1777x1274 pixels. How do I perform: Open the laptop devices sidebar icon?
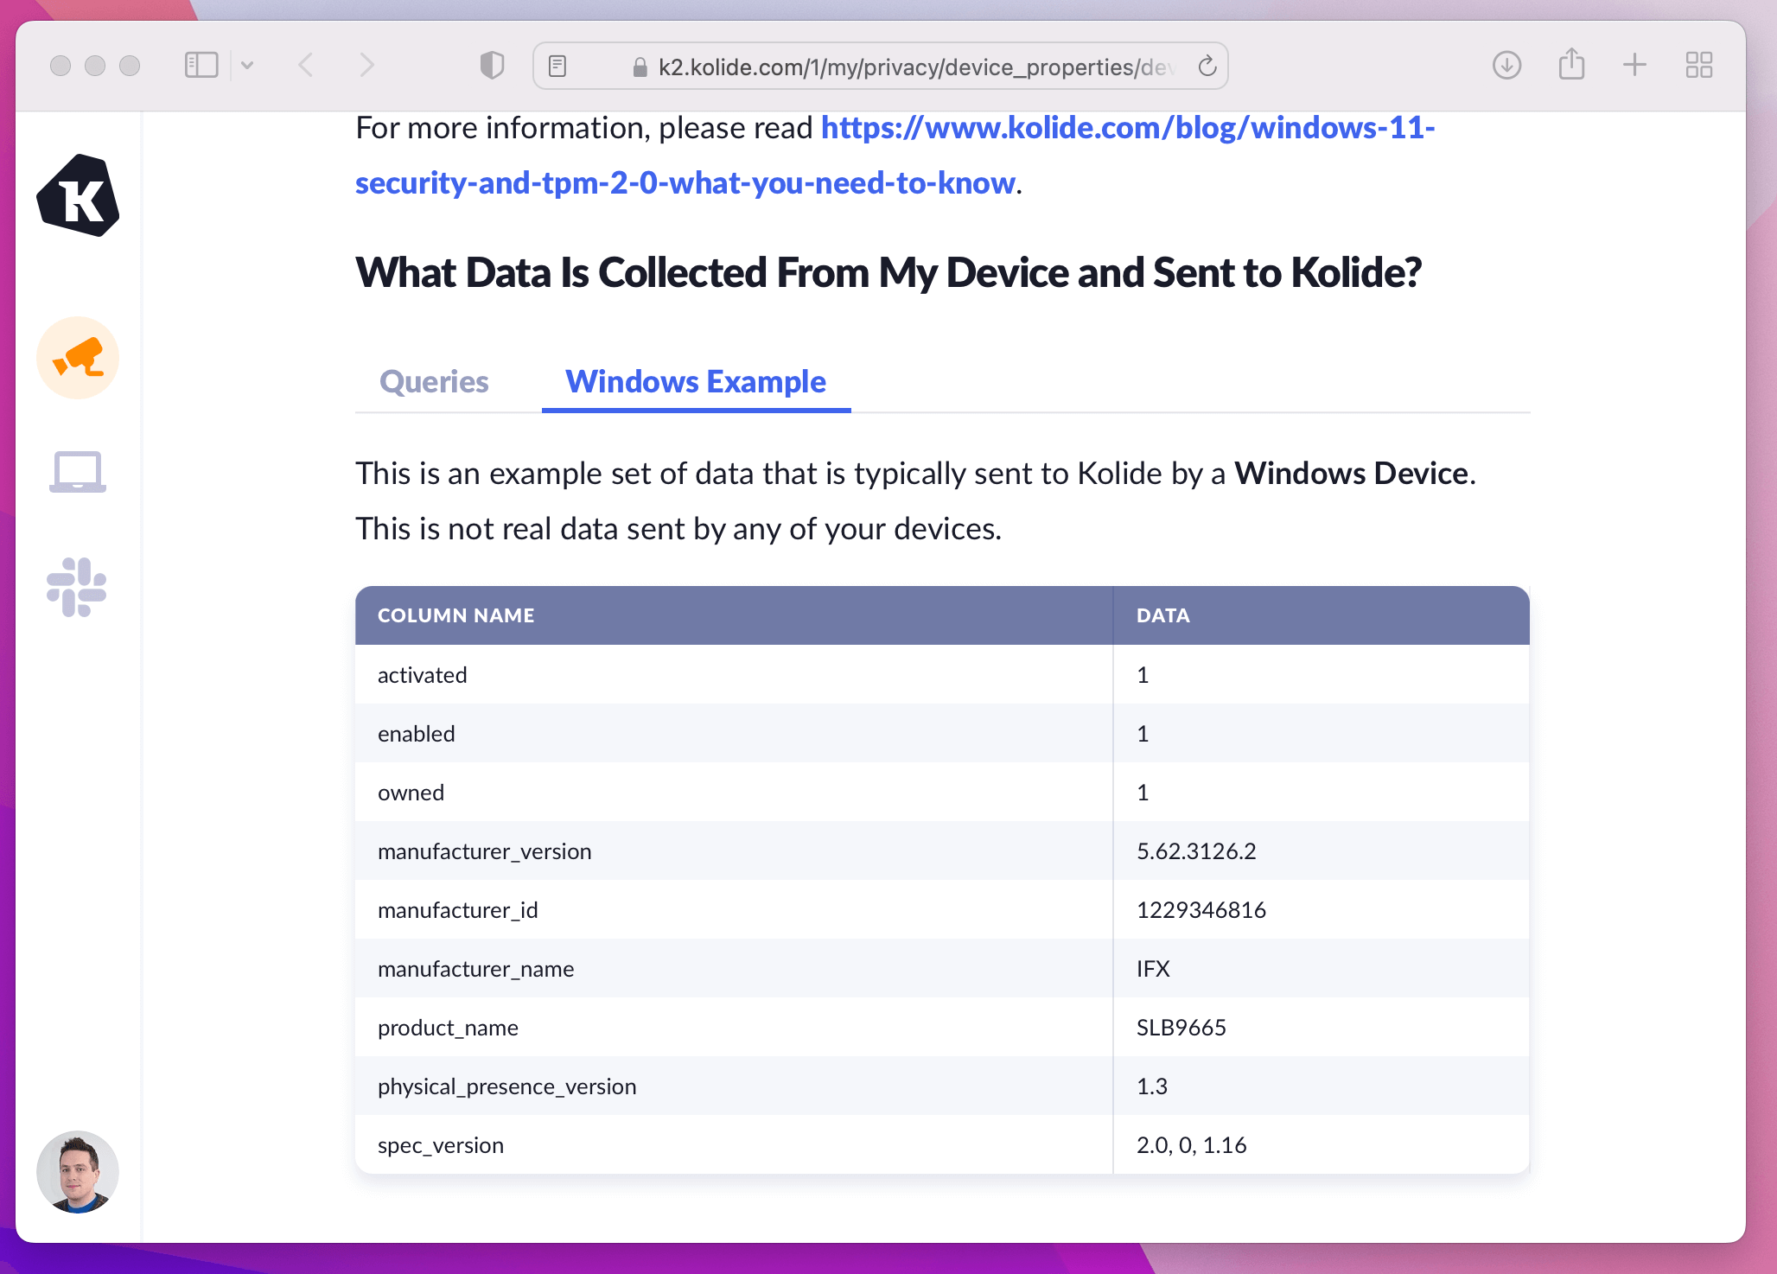pyautogui.click(x=78, y=472)
